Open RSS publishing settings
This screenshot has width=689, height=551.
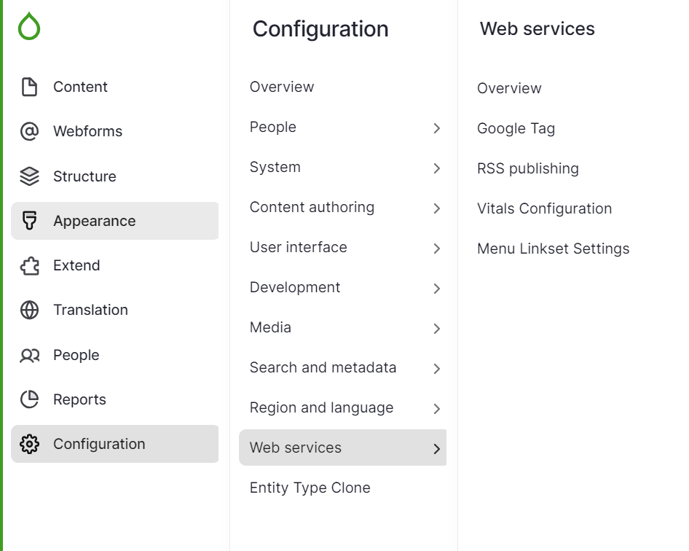(x=527, y=168)
